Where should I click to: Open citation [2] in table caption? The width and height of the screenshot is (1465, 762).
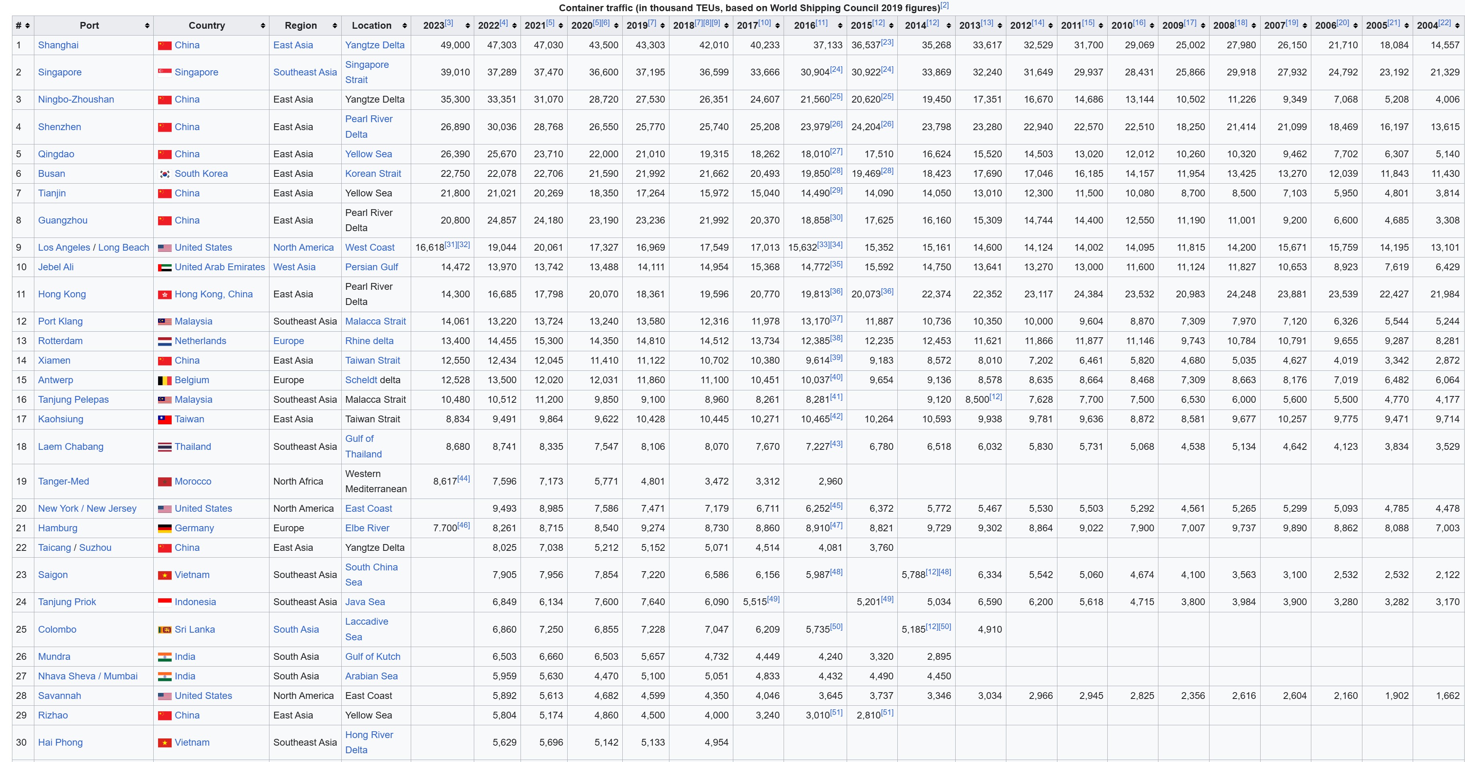(x=944, y=5)
